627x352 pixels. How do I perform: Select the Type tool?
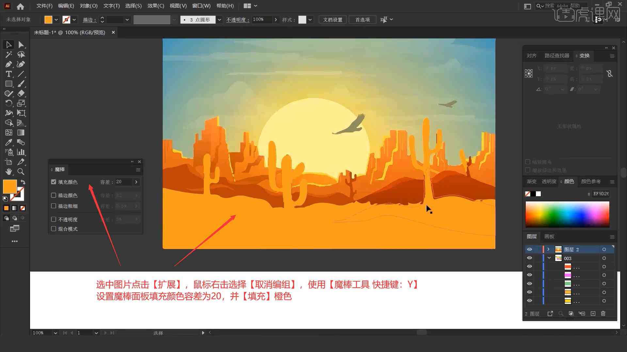(x=8, y=74)
